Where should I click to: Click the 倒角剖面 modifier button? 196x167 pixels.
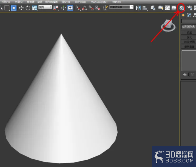(189, 47)
